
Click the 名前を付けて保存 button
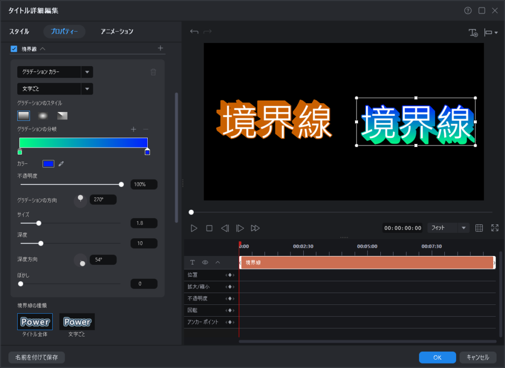(x=36, y=358)
